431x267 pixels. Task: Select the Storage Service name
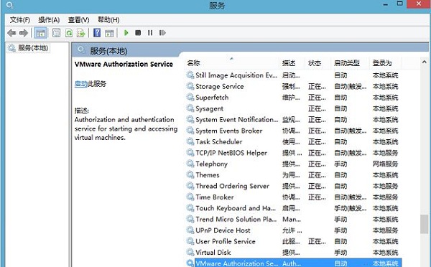220,87
